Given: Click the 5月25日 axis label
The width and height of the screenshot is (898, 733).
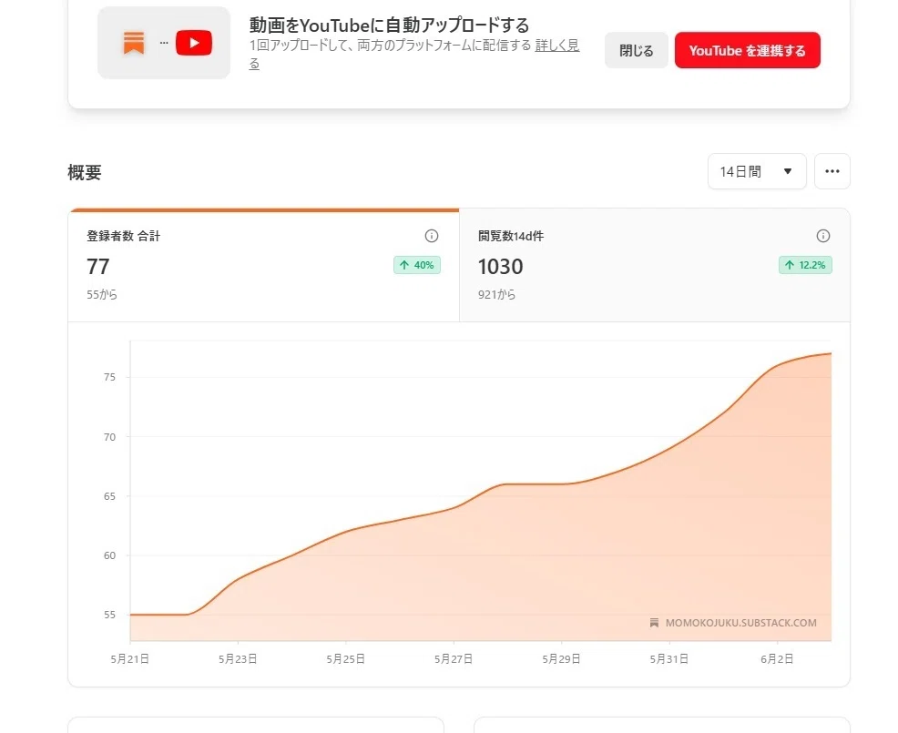Looking at the screenshot, I should pyautogui.click(x=346, y=659).
